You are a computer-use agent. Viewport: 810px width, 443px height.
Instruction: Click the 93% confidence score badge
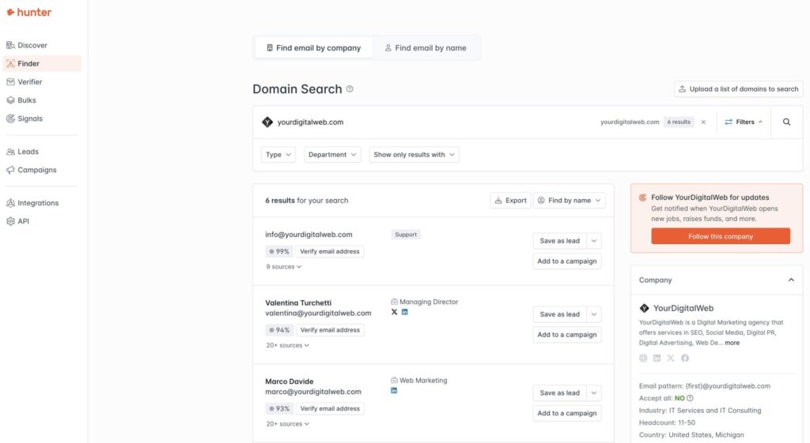tap(279, 408)
